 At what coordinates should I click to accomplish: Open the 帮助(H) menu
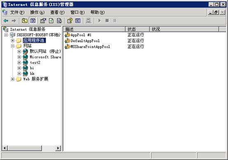pos(98,12)
